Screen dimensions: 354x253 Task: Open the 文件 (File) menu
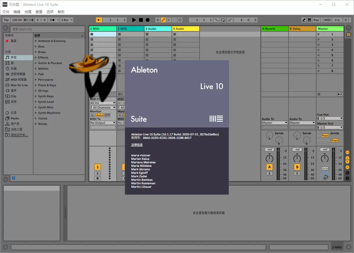coord(6,12)
